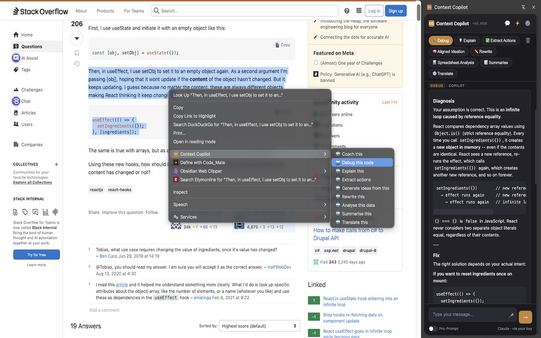Select the Extract Actions chip
The image size is (541, 338).
pyautogui.click(x=500, y=41)
